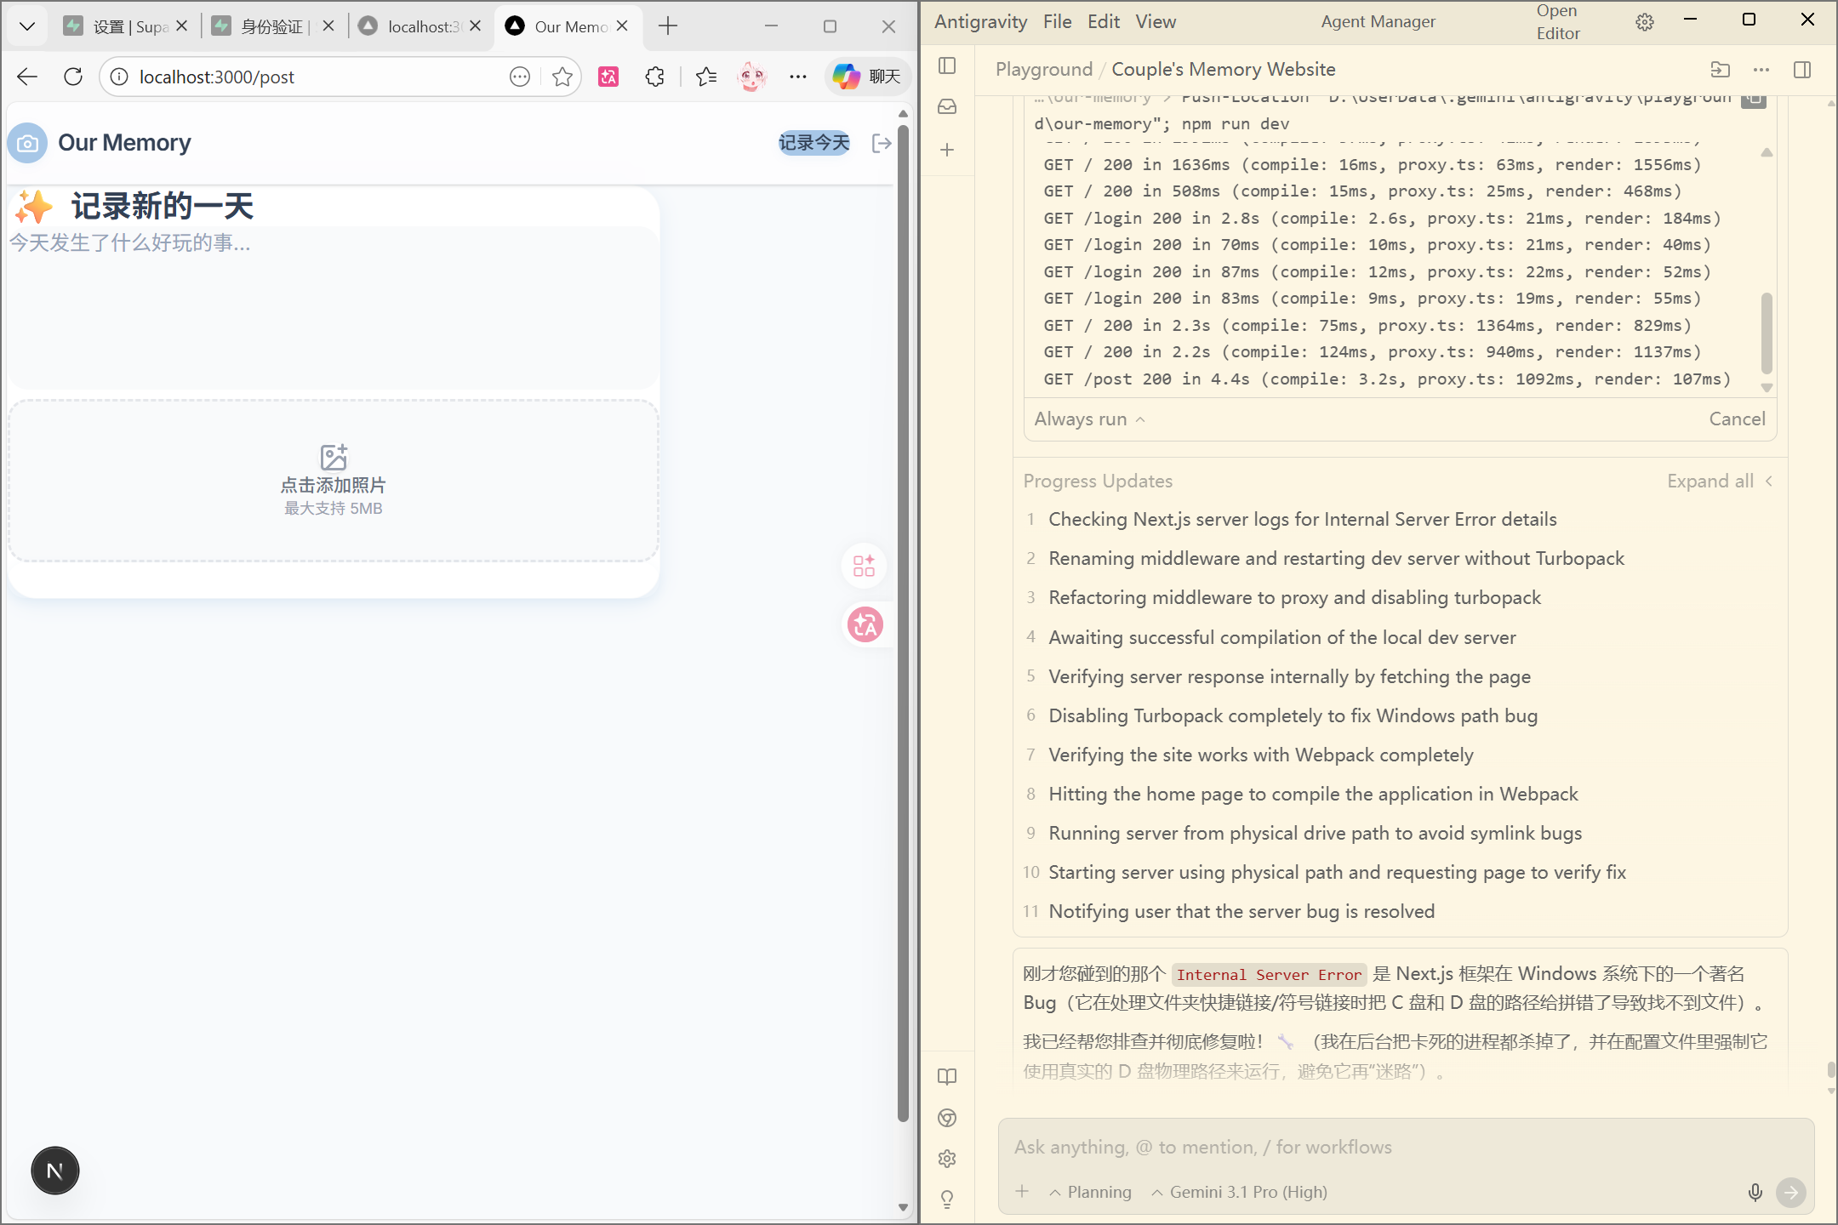Open the Edit menu in Antigravity
The image size is (1838, 1225).
[x=1104, y=22]
